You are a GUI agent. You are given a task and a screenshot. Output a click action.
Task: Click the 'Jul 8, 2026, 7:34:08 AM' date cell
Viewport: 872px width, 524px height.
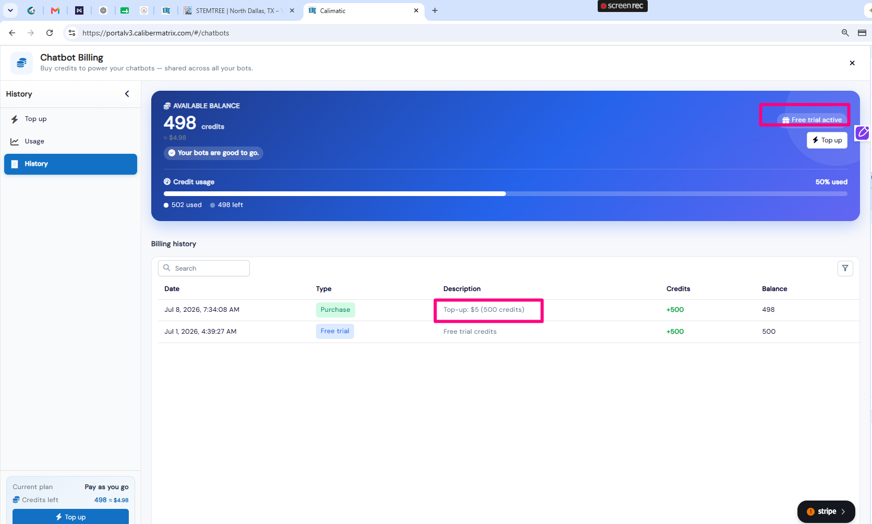(202, 310)
